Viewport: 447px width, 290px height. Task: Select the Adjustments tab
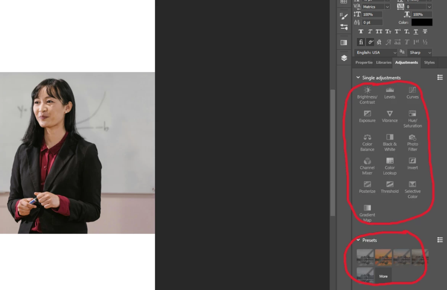(x=407, y=62)
